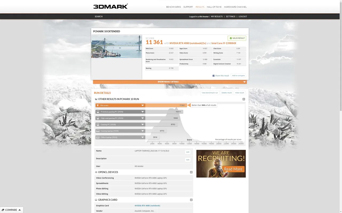Click the monitor icon for Gaming PC (2020)

[98, 125]
